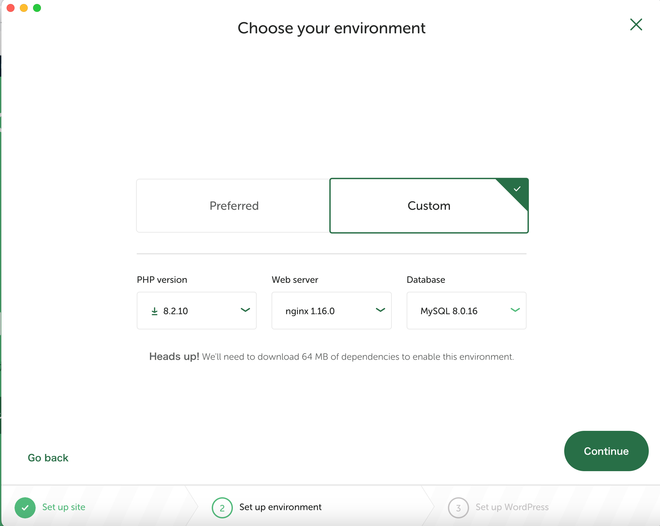This screenshot has height=526, width=660.
Task: Click the green completed-step check circle icon
Action: point(25,507)
